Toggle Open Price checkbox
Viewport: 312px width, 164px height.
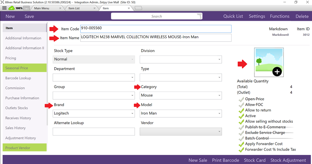(241, 99)
